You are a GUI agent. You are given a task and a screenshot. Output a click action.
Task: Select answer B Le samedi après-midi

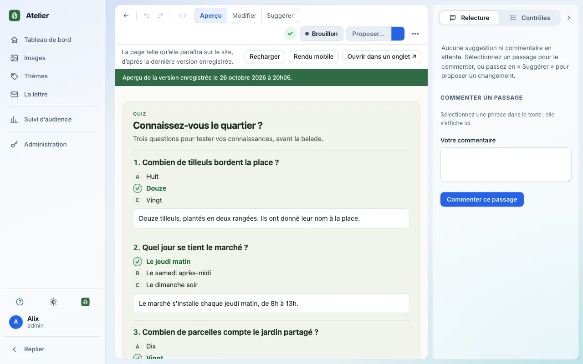pyautogui.click(x=172, y=273)
